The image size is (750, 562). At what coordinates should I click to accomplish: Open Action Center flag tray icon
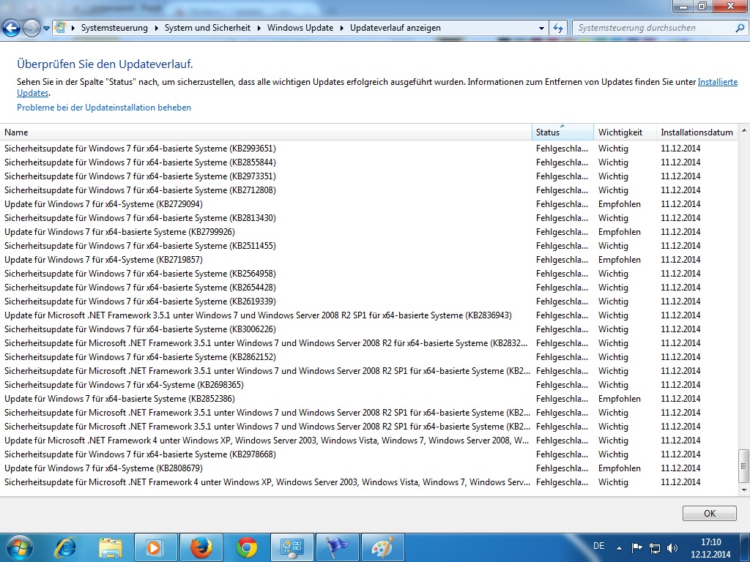point(636,547)
